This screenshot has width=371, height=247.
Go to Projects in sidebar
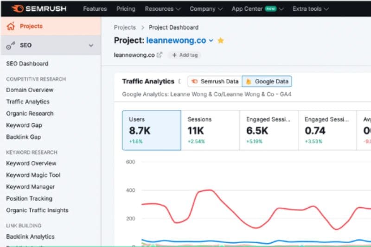(x=51, y=26)
